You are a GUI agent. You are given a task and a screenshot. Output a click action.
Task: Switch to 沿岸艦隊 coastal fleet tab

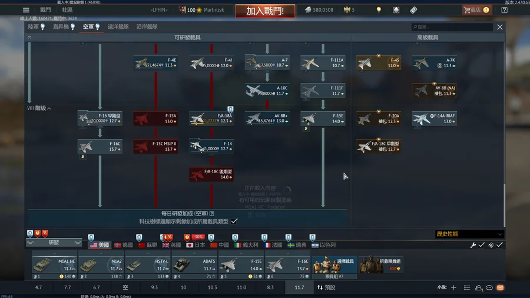click(x=147, y=27)
